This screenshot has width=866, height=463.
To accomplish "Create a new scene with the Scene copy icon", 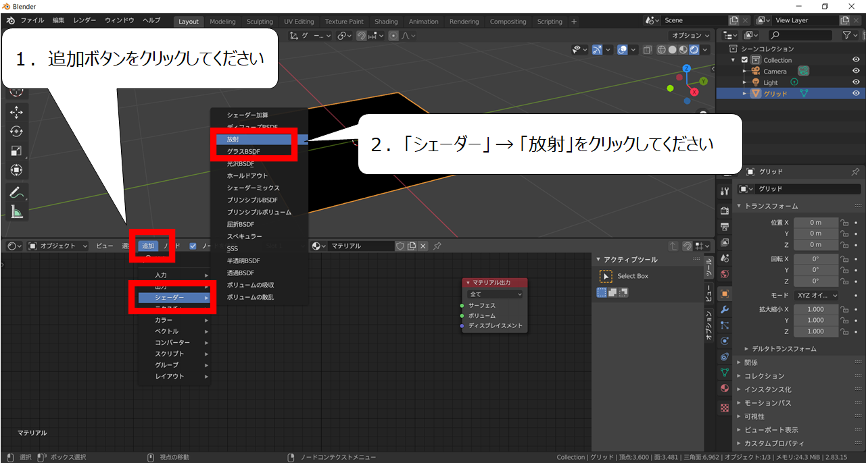I will [x=734, y=21].
